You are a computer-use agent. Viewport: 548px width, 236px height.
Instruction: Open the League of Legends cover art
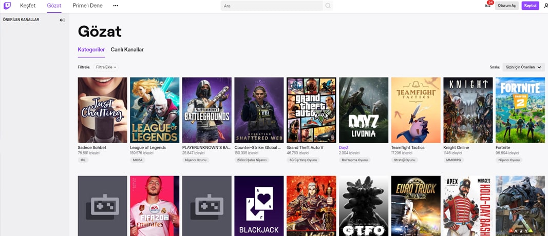tap(155, 110)
